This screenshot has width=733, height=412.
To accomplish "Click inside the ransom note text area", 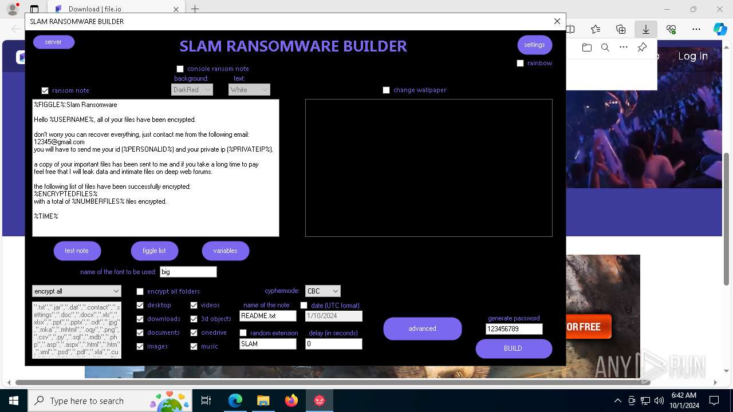I will (x=156, y=168).
